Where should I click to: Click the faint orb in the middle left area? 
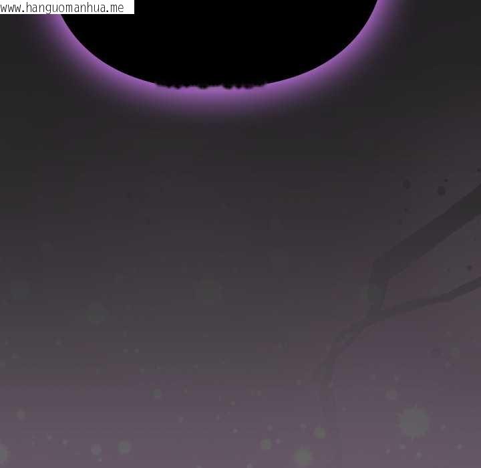[97, 312]
